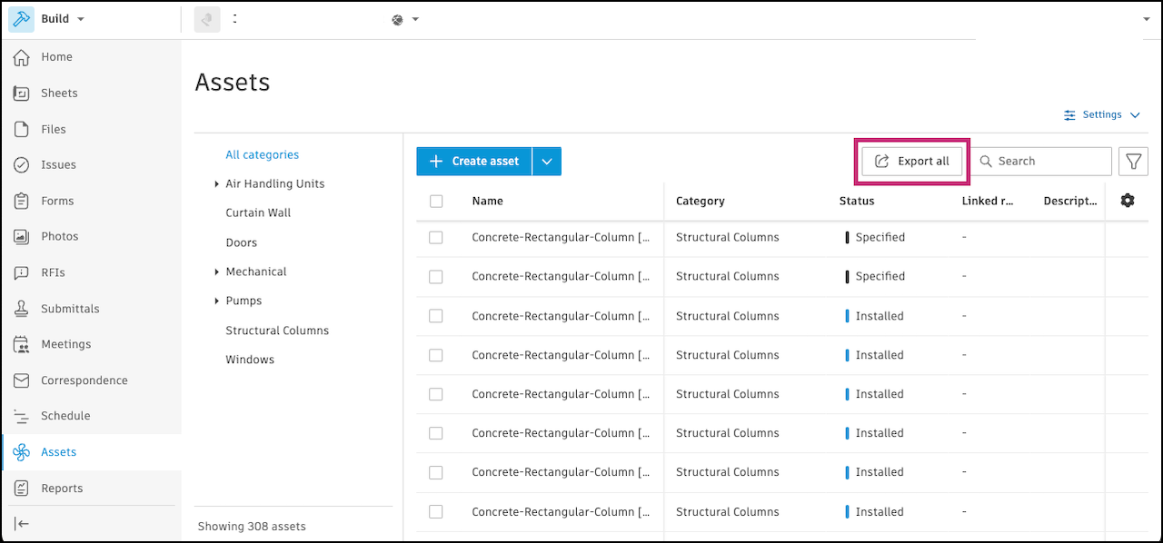Open the filter panel for assets

pyautogui.click(x=1133, y=161)
